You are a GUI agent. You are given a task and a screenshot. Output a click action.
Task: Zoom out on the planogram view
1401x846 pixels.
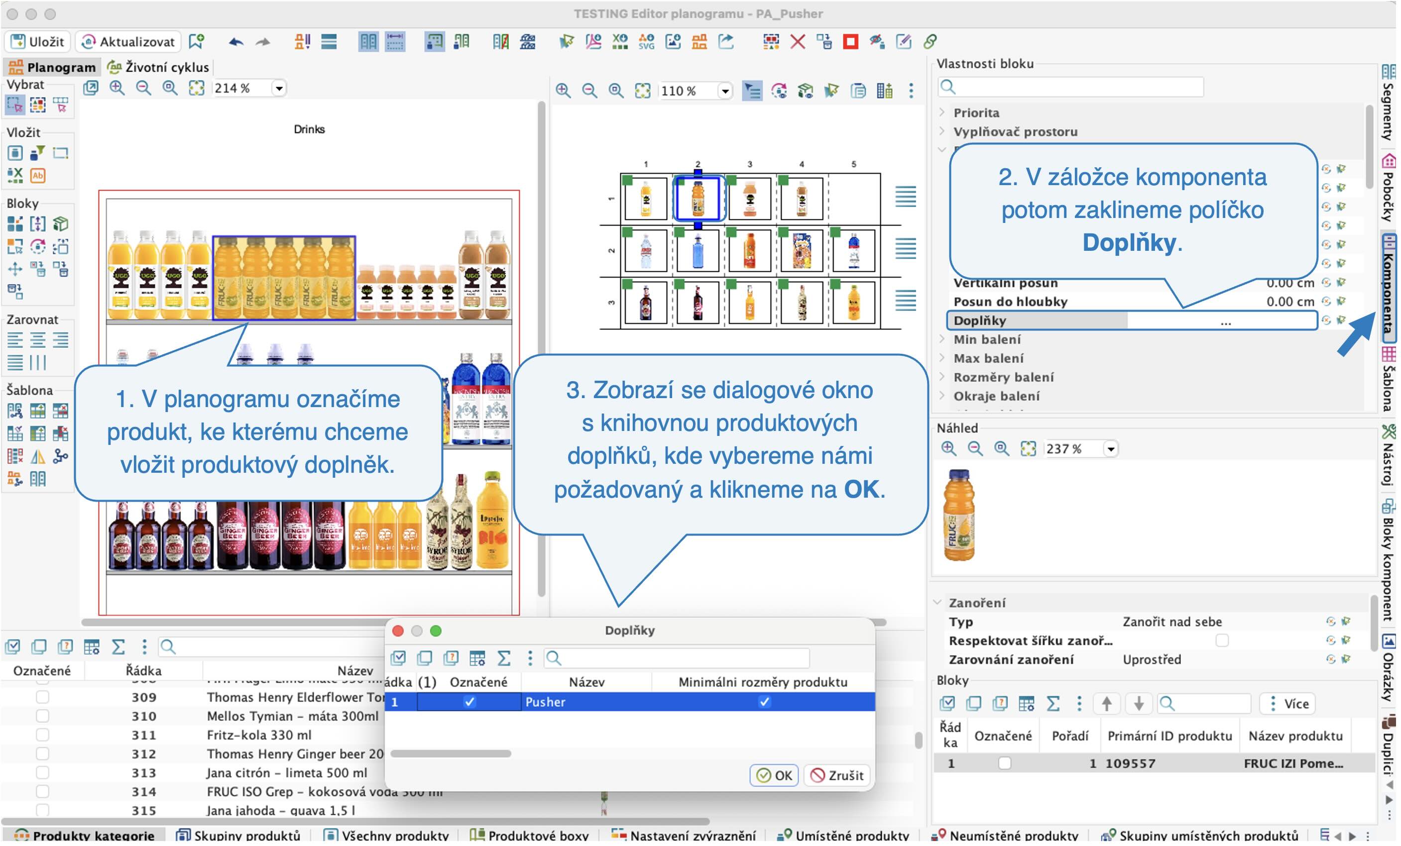143,88
